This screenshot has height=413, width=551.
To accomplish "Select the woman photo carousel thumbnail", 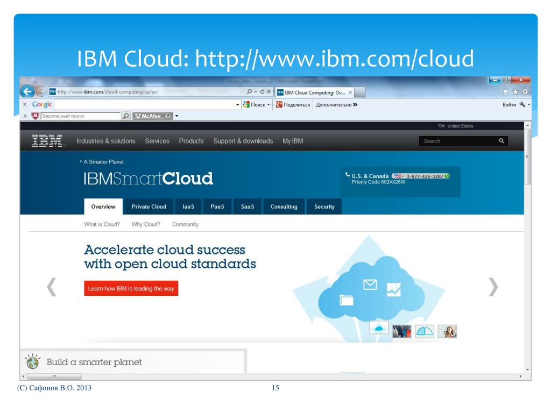I will [447, 331].
